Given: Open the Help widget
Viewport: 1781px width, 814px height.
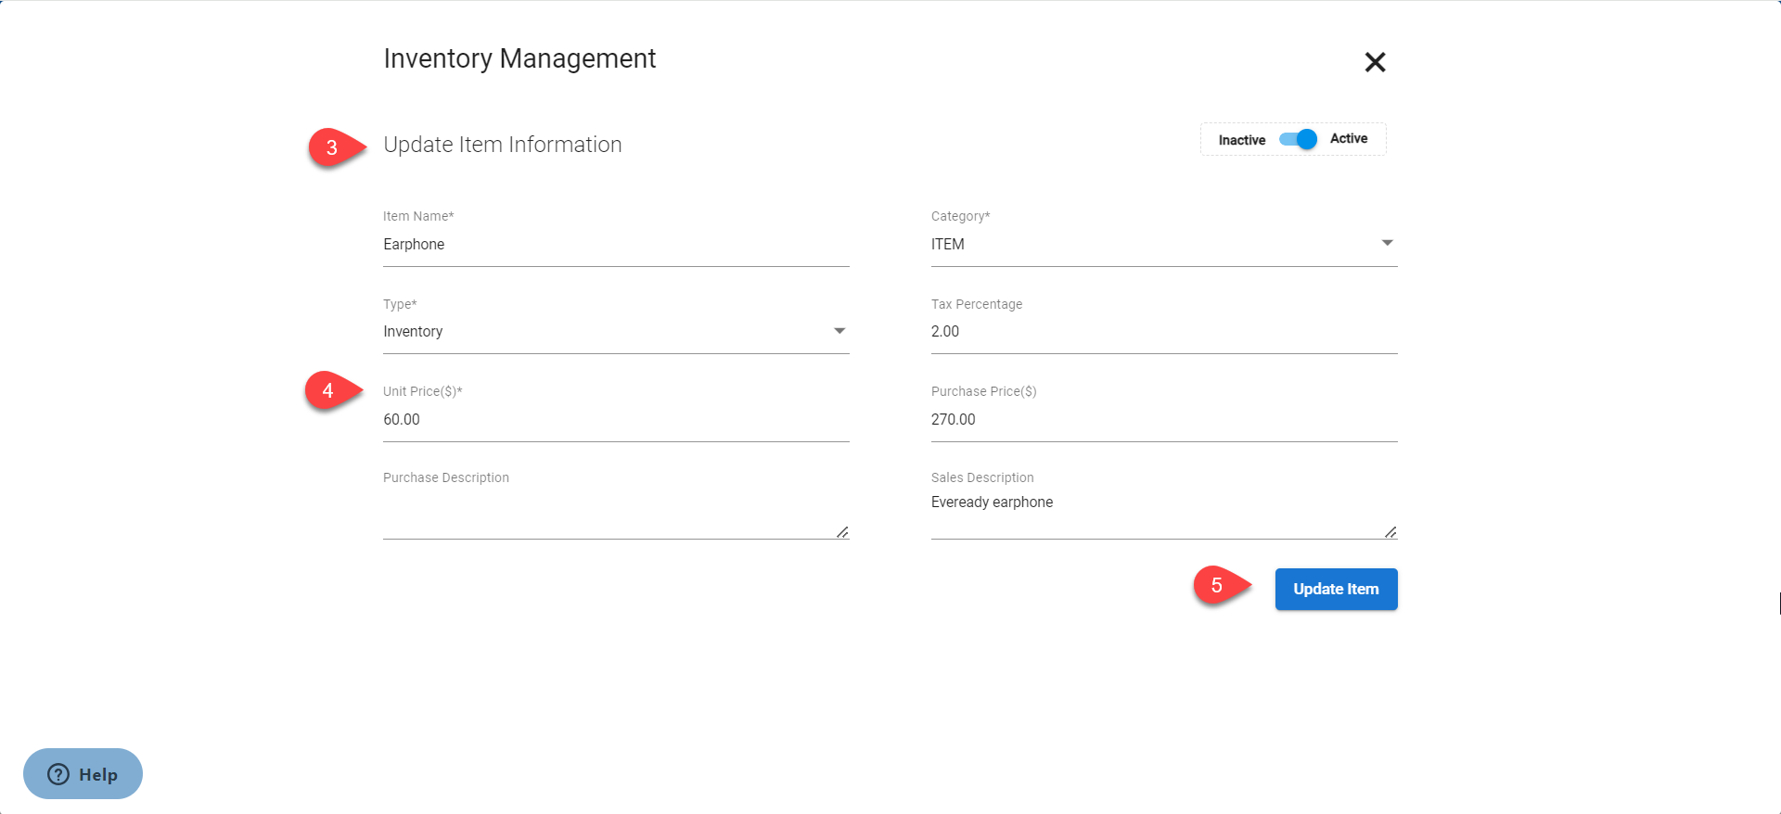Looking at the screenshot, I should pyautogui.click(x=83, y=774).
